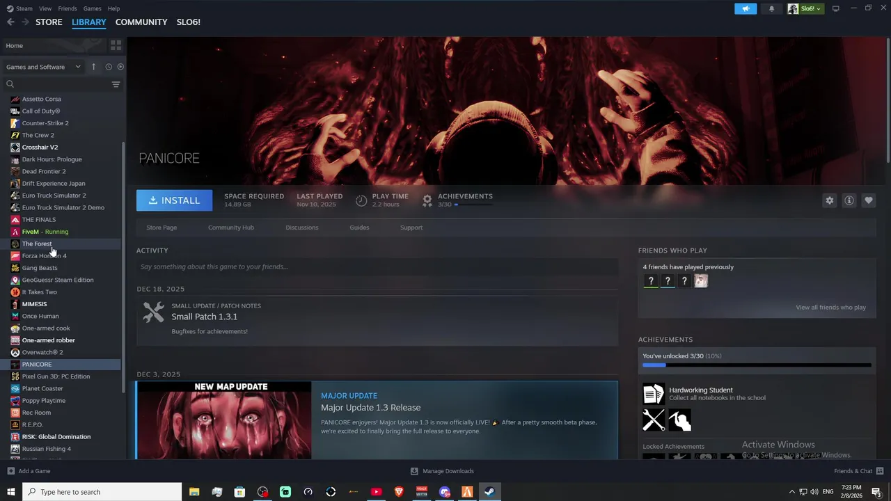Image resolution: width=891 pixels, height=501 pixels.
Task: Open the Brave browser taskbar icon
Action: coord(399,492)
